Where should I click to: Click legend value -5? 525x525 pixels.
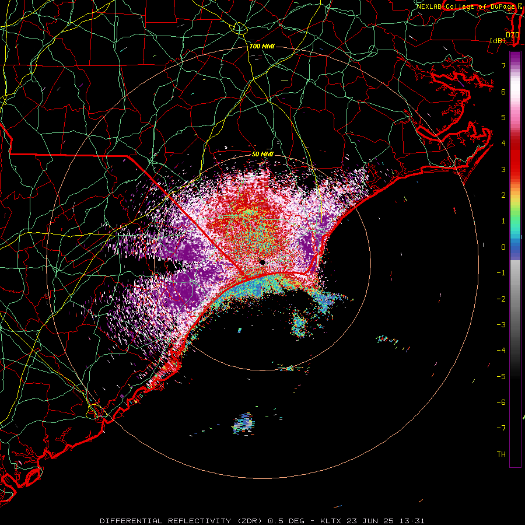point(501,377)
